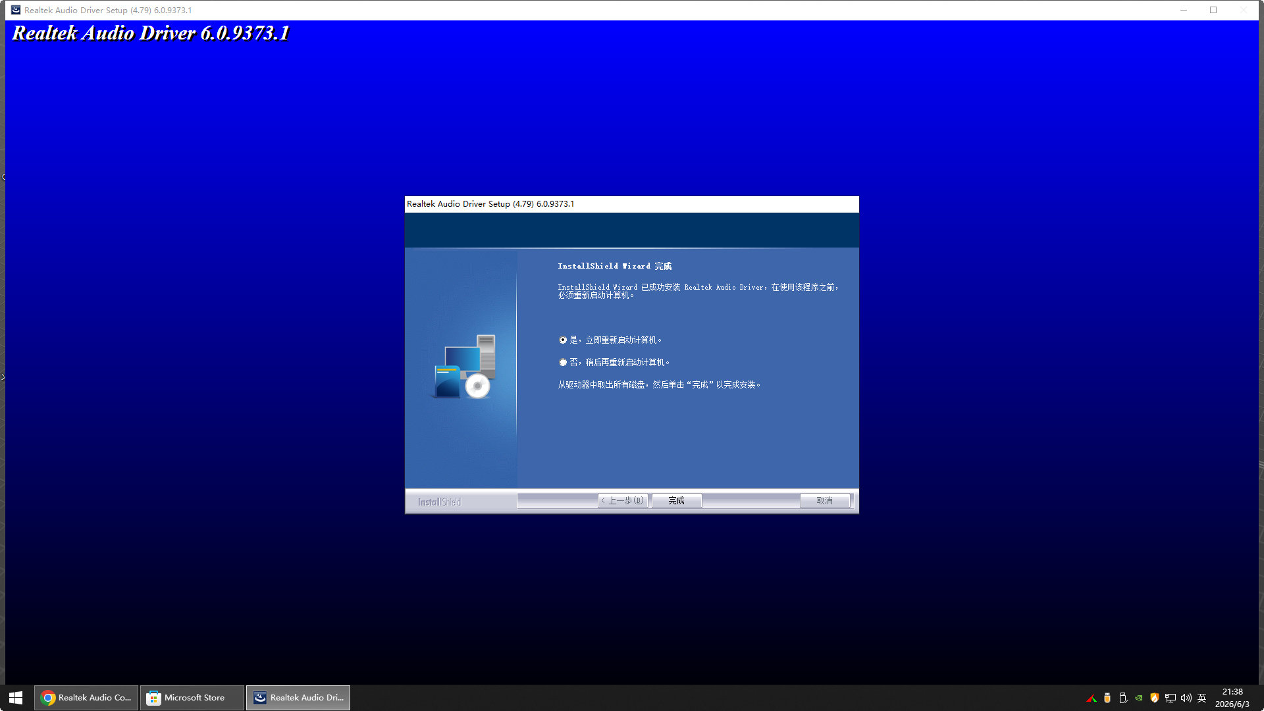Switch to Microsoft Store taskbar window
Screen dimensions: 1264x711
[192, 698]
